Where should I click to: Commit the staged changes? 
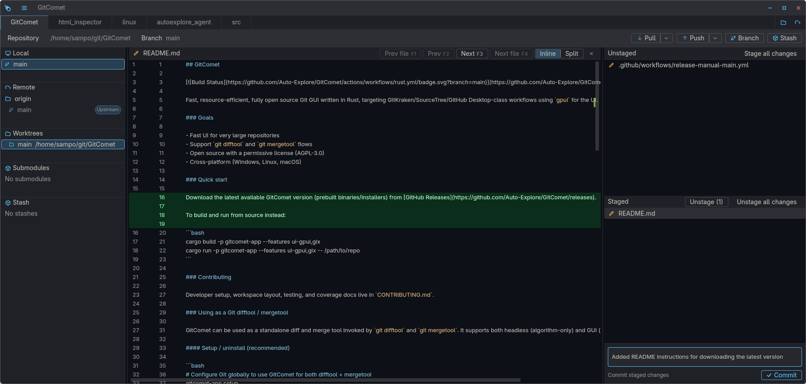tap(781, 375)
